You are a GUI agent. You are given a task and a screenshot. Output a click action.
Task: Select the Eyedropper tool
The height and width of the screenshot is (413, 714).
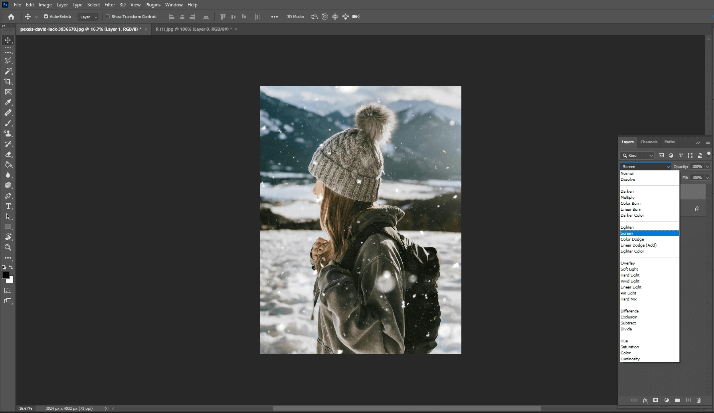[x=8, y=102]
